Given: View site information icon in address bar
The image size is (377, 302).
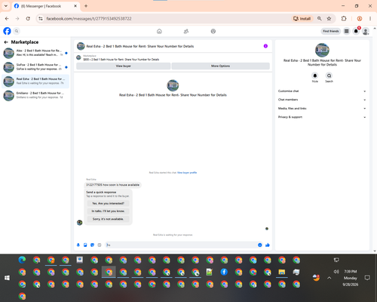Looking at the screenshot, I should 41,19.
